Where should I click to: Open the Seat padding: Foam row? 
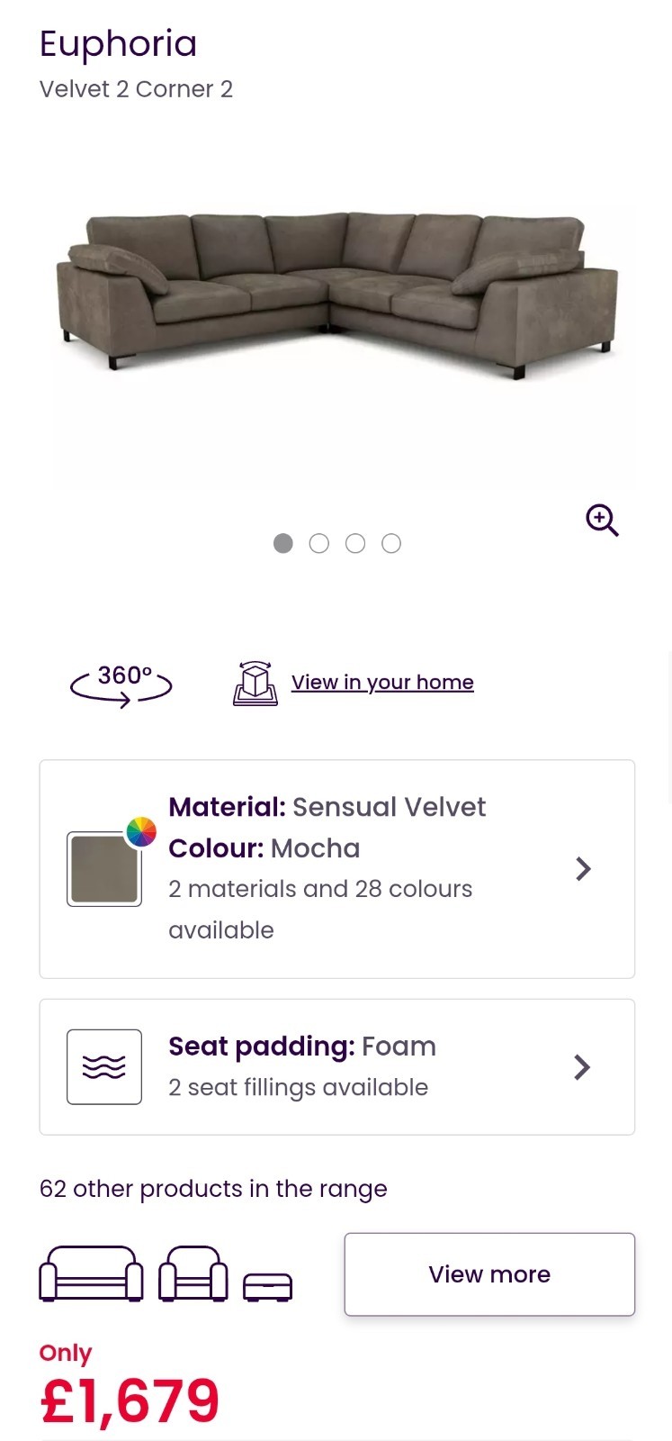[302, 1047]
